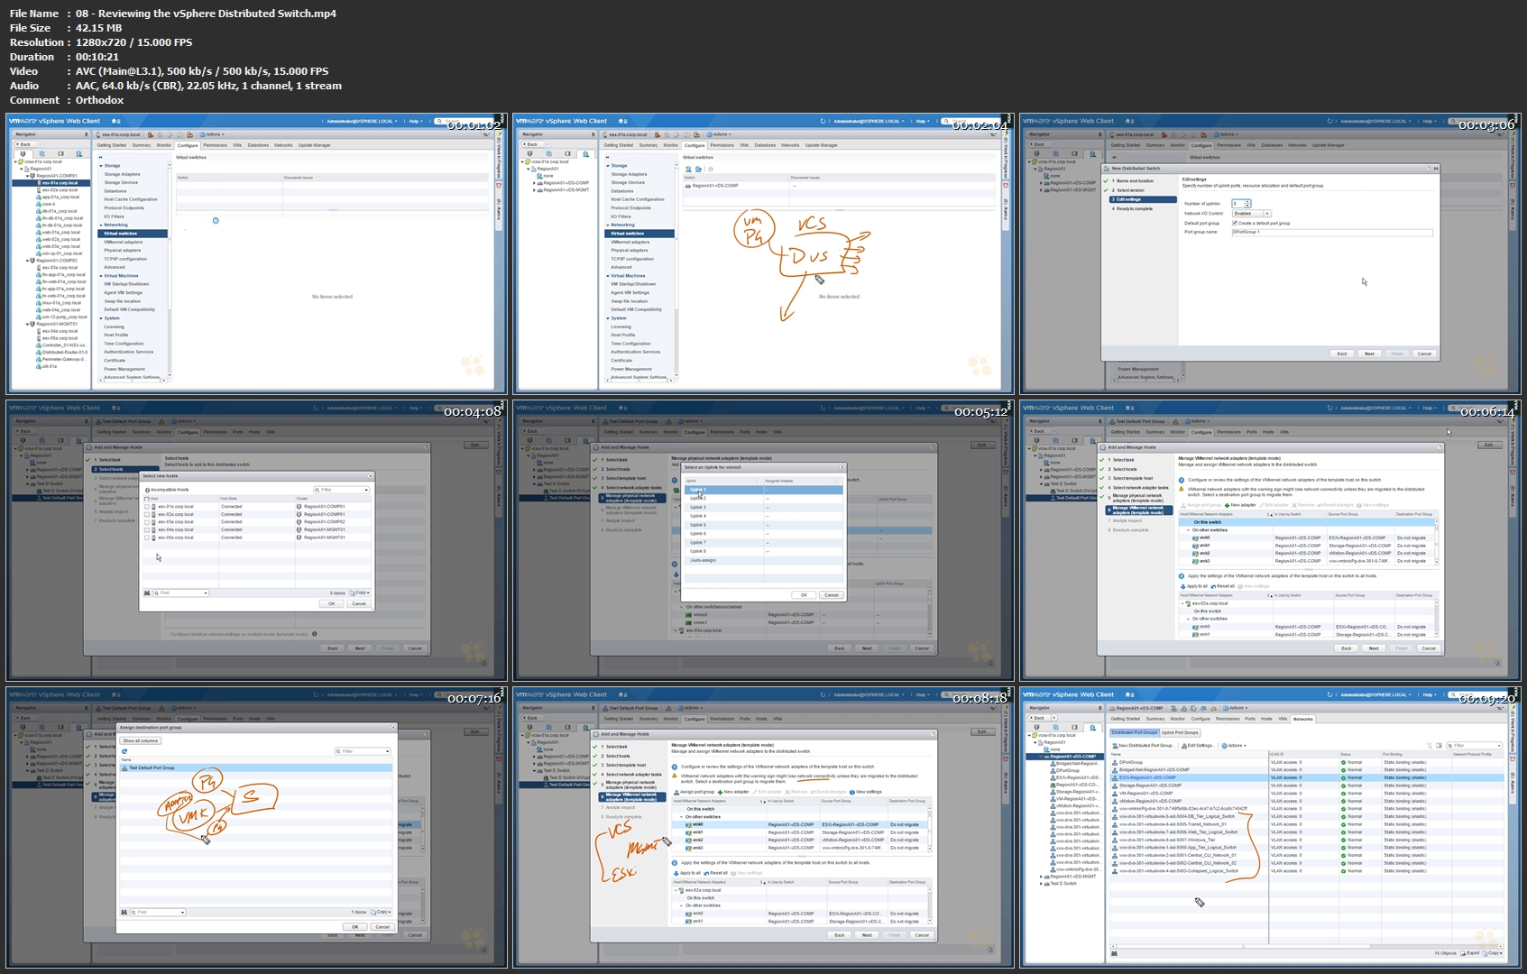
Task: Check esx-04a.corp.local host in 00:04:08 frame
Action: (x=147, y=529)
